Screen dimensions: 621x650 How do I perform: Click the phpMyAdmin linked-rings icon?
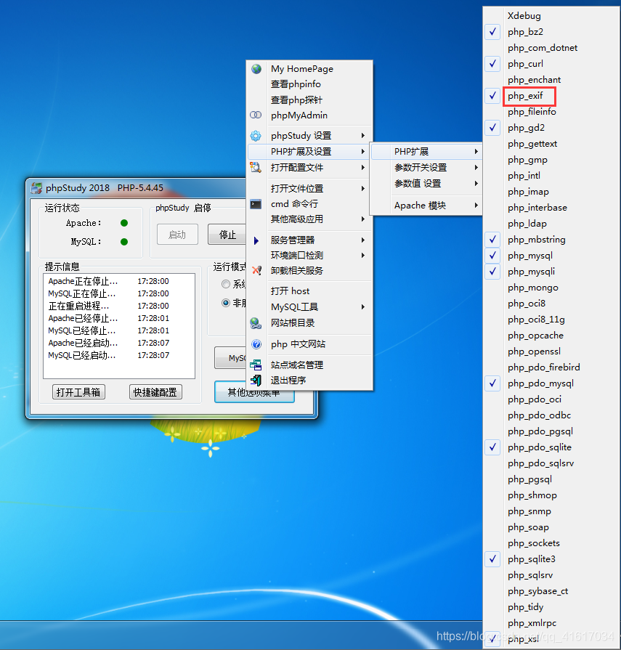point(256,115)
